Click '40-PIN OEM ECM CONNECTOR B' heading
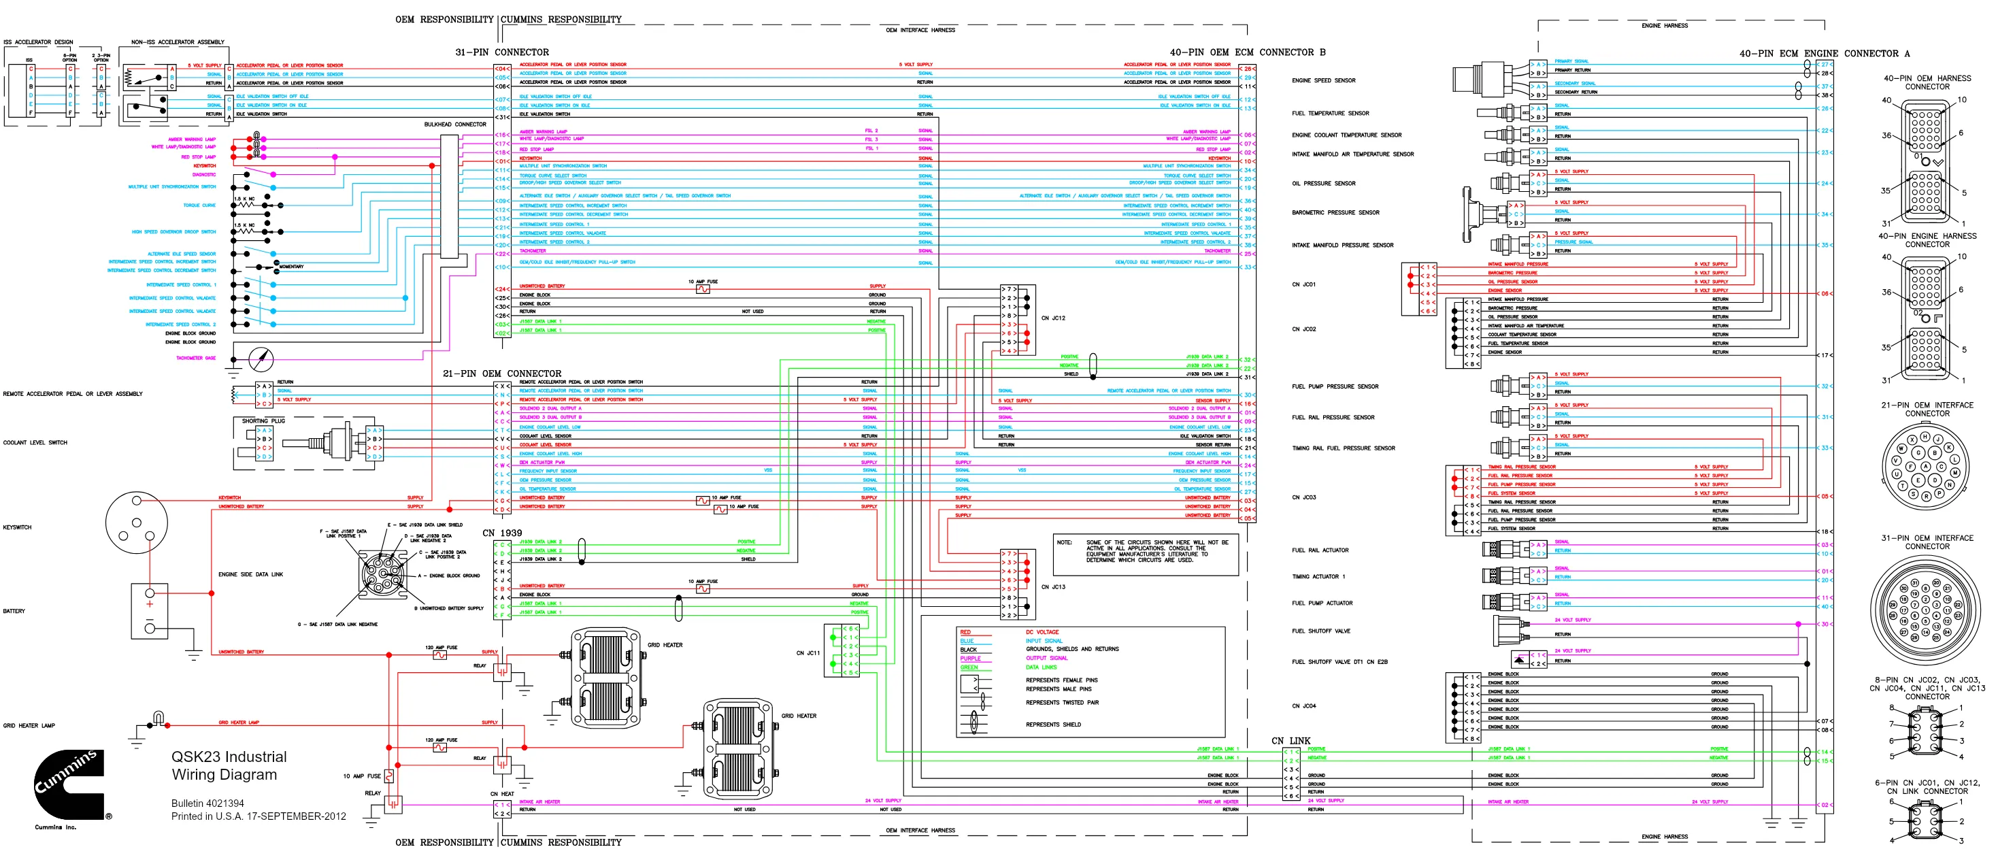1998x862 pixels. pos(1247,52)
